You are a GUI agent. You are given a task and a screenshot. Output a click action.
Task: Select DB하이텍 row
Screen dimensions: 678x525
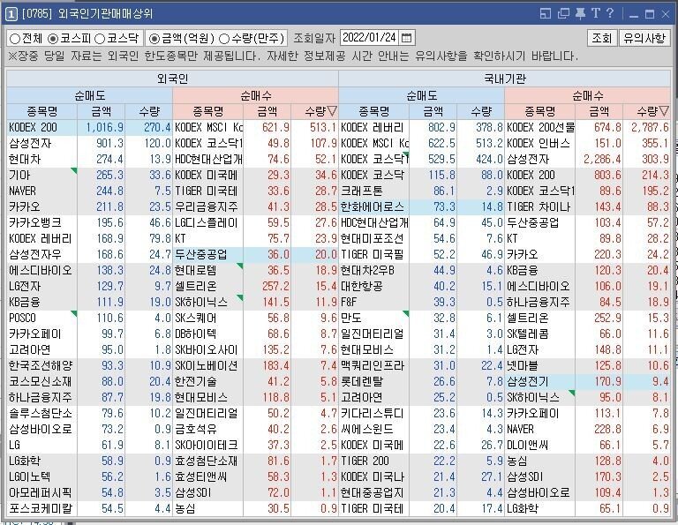coord(255,334)
